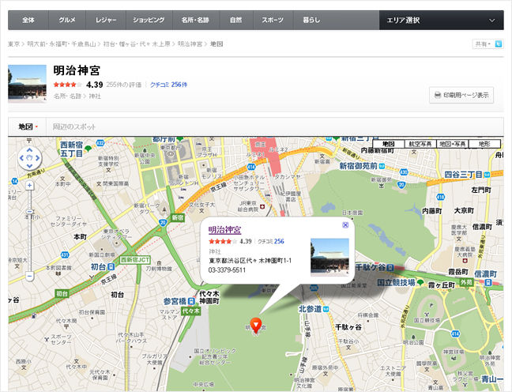The width and height of the screenshot is (512, 392).
Task: Open the 暮らし category tab
Action: point(311,20)
